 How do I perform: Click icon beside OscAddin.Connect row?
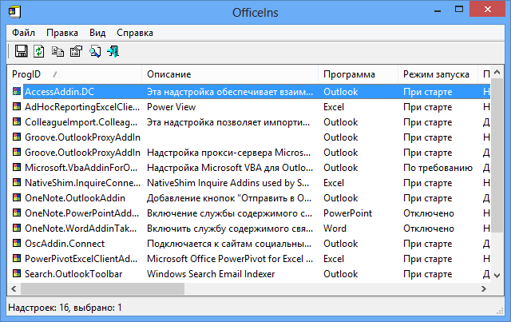tap(17, 243)
